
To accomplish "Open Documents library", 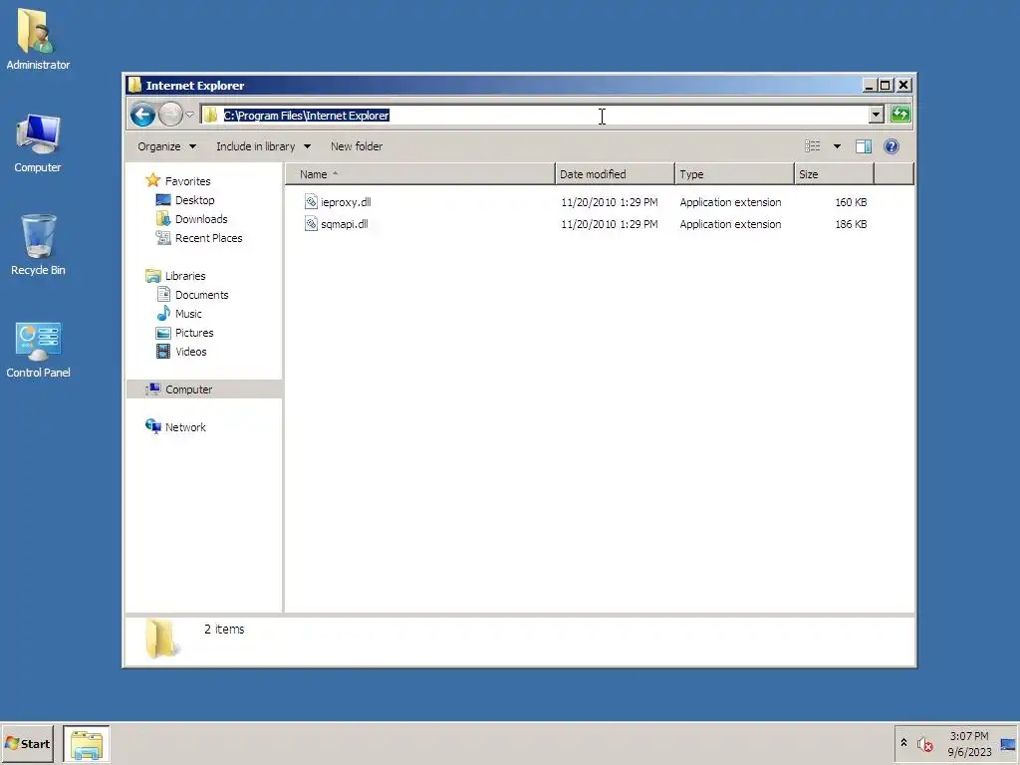I will (201, 295).
